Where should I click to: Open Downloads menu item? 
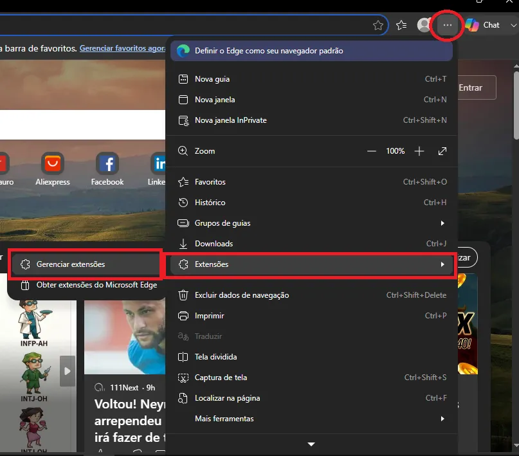(311, 244)
